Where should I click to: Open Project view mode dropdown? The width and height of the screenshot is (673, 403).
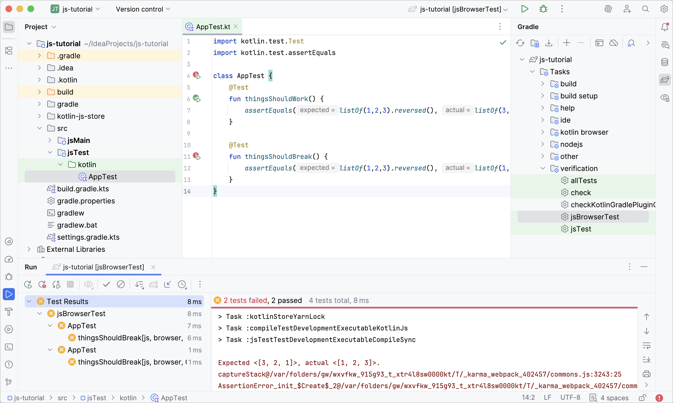point(40,27)
